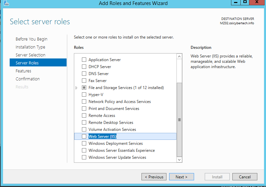This screenshot has width=266, height=187.
Task: Close the Add Roles and Features Wizard
Action: 257,2
